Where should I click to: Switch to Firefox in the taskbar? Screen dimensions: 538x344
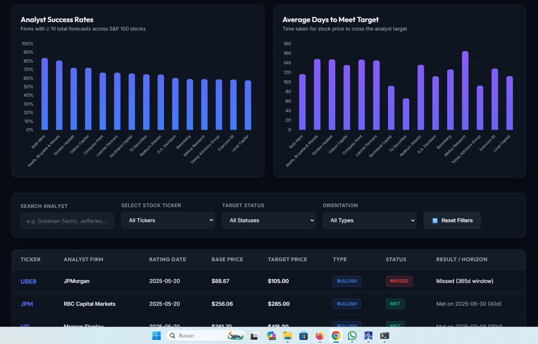(320, 335)
